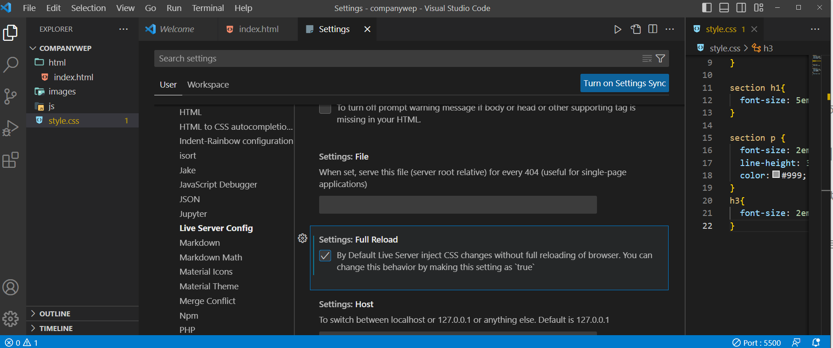Click errors and warnings status bar indicator
The image size is (833, 348).
coord(22,342)
